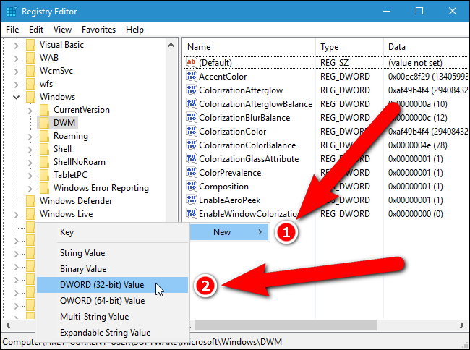Click the ColorizationBlurBalance DWORD icon
The image size is (470, 350).
point(191,118)
